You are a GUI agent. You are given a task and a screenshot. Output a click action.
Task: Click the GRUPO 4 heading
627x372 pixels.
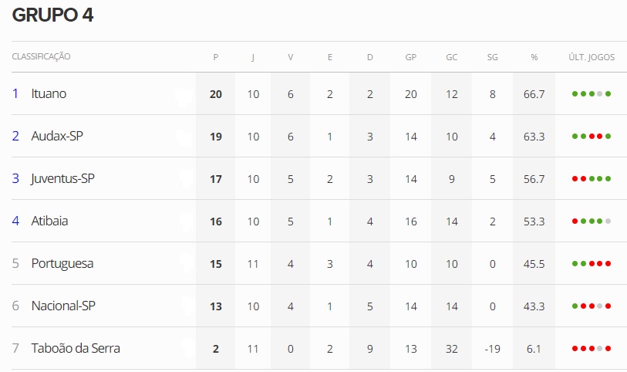point(52,15)
